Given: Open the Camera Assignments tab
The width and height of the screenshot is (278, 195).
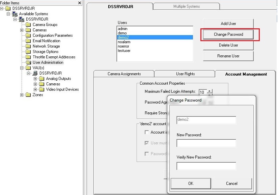Looking at the screenshot, I should pos(124,74).
